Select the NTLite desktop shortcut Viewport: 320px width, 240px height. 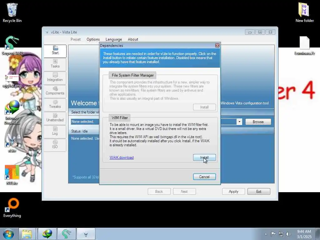12,175
